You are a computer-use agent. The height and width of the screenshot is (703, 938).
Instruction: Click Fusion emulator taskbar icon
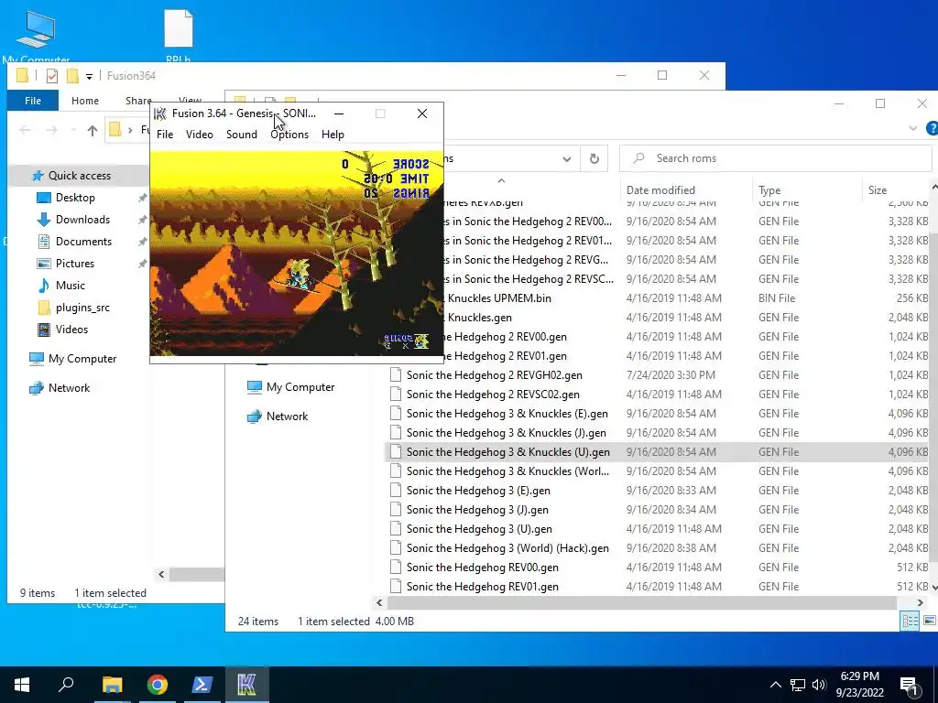click(x=246, y=685)
